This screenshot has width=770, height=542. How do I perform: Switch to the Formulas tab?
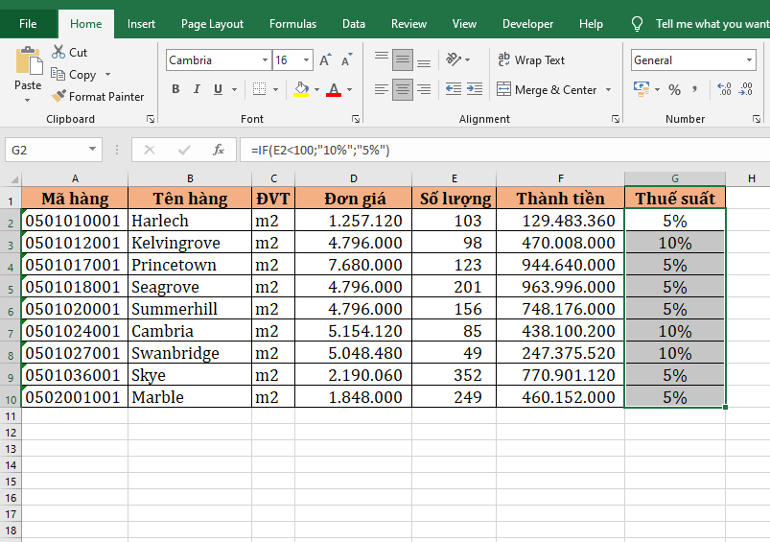point(292,24)
